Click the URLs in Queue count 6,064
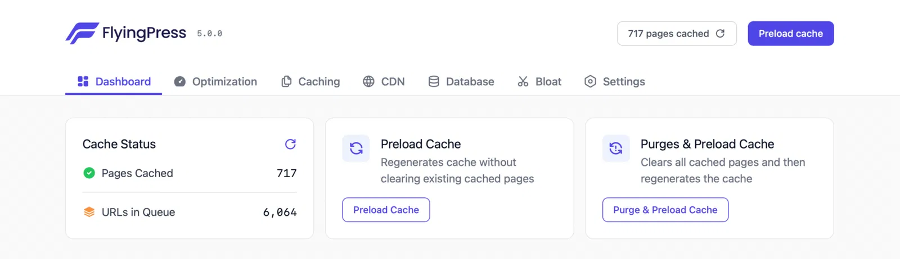This screenshot has height=259, width=900. pyautogui.click(x=280, y=212)
